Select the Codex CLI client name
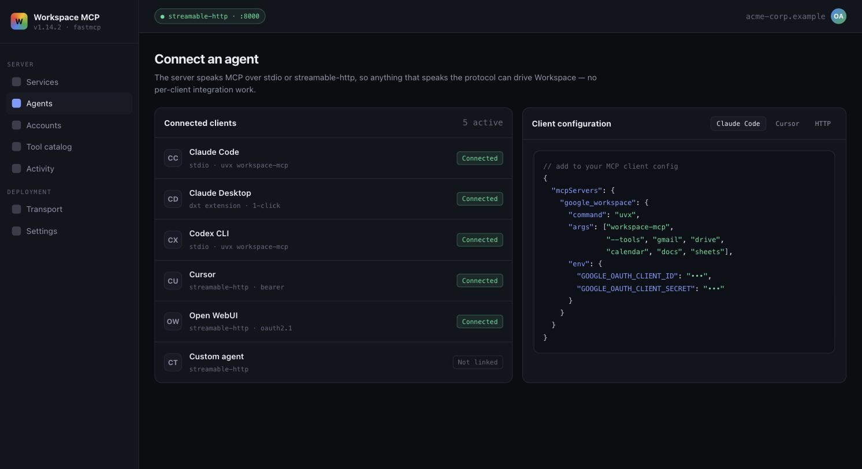 pyautogui.click(x=209, y=233)
